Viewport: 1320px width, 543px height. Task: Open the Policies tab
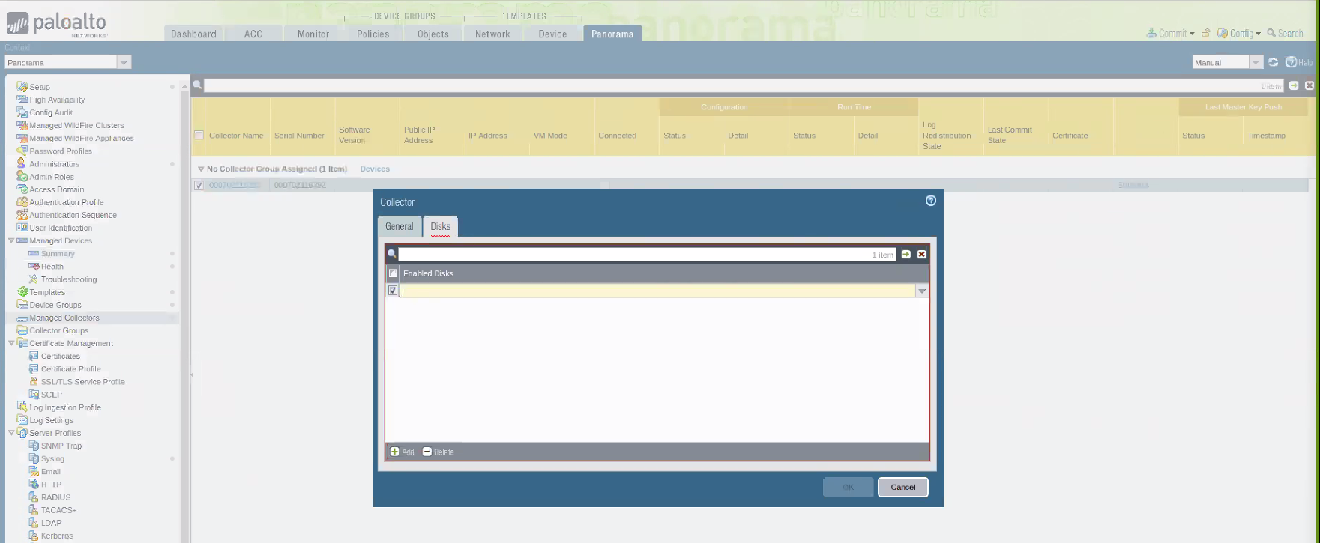click(373, 34)
